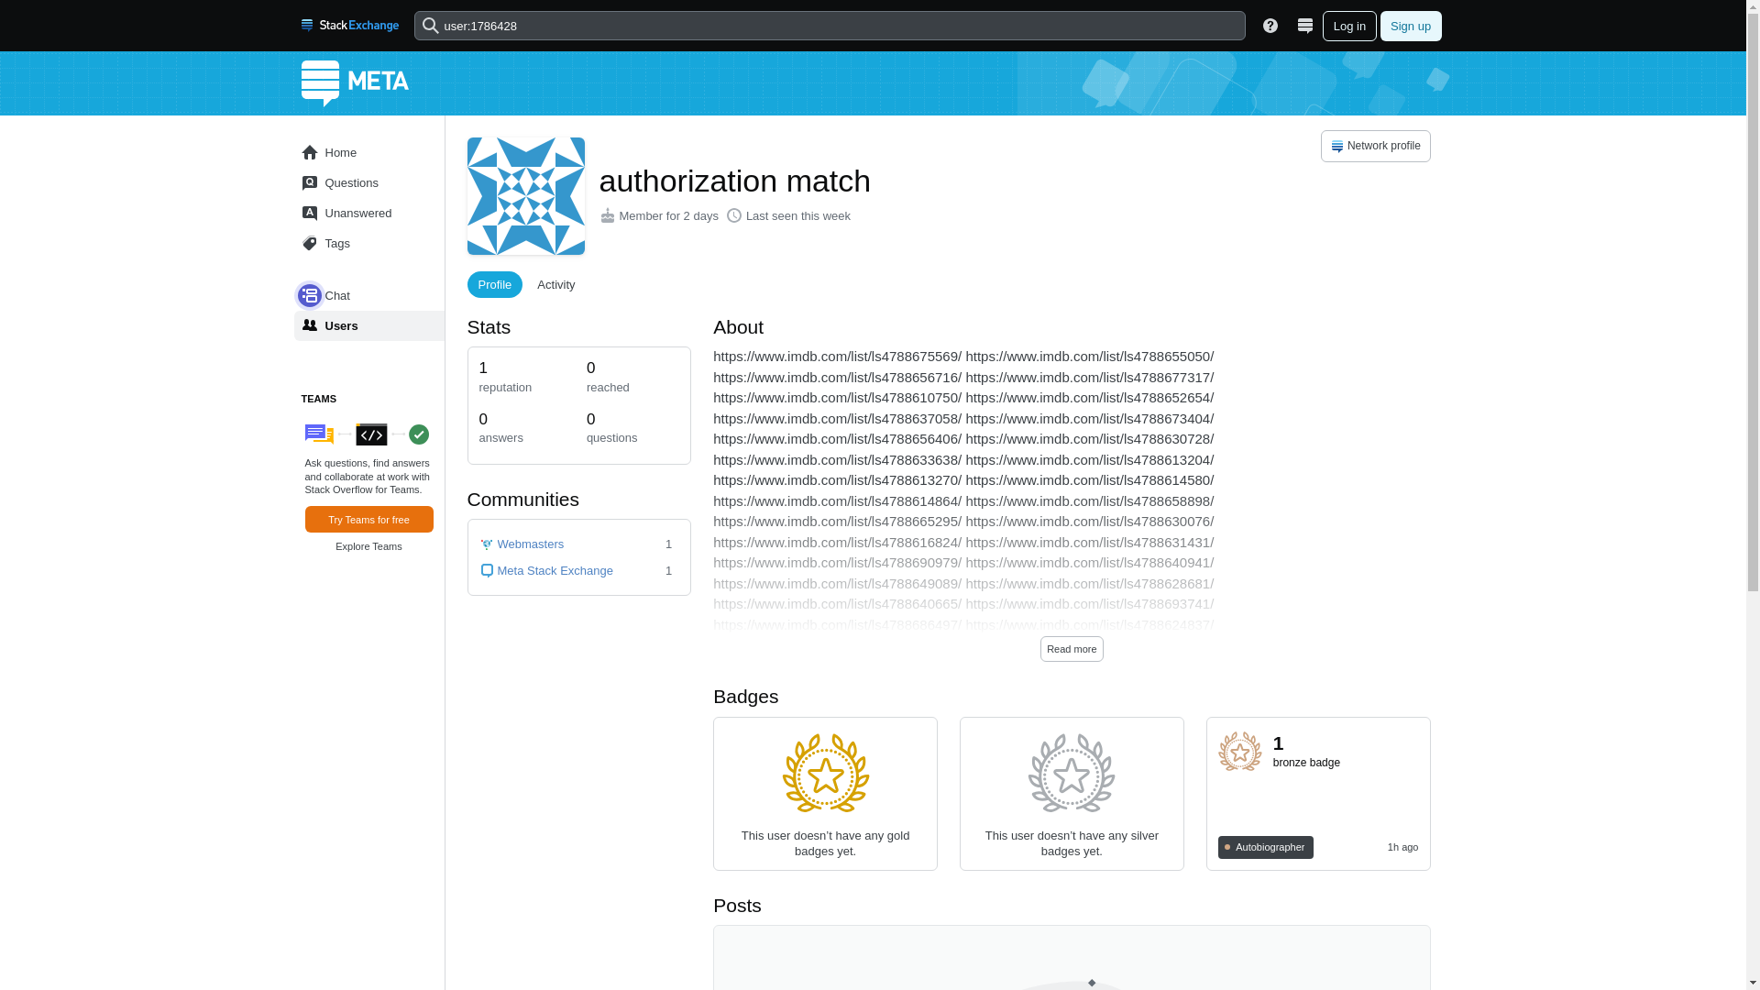This screenshot has height=990, width=1760.
Task: Click the imdb list ls4788655050 URL text
Action: click(x=1089, y=357)
